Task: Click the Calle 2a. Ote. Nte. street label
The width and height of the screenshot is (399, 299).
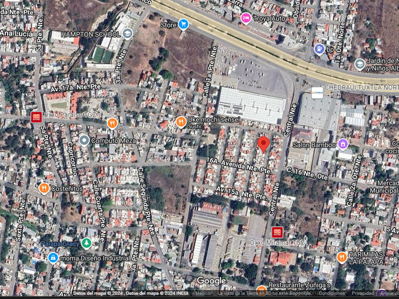Action: click(354, 180)
